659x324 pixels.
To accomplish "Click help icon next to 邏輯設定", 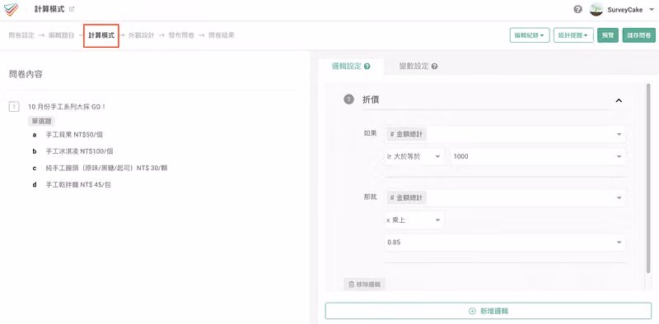I will [x=367, y=67].
